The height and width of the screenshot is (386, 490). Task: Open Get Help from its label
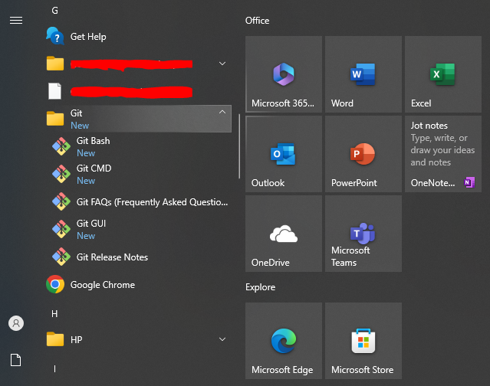point(88,37)
